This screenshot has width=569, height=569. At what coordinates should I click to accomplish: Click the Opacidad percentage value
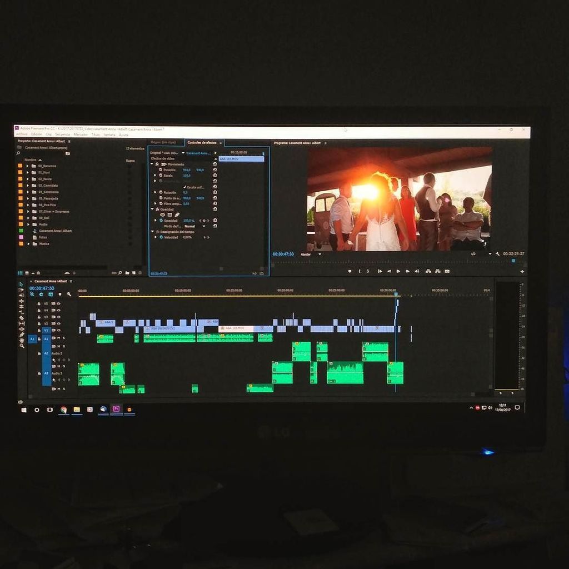coord(189,221)
